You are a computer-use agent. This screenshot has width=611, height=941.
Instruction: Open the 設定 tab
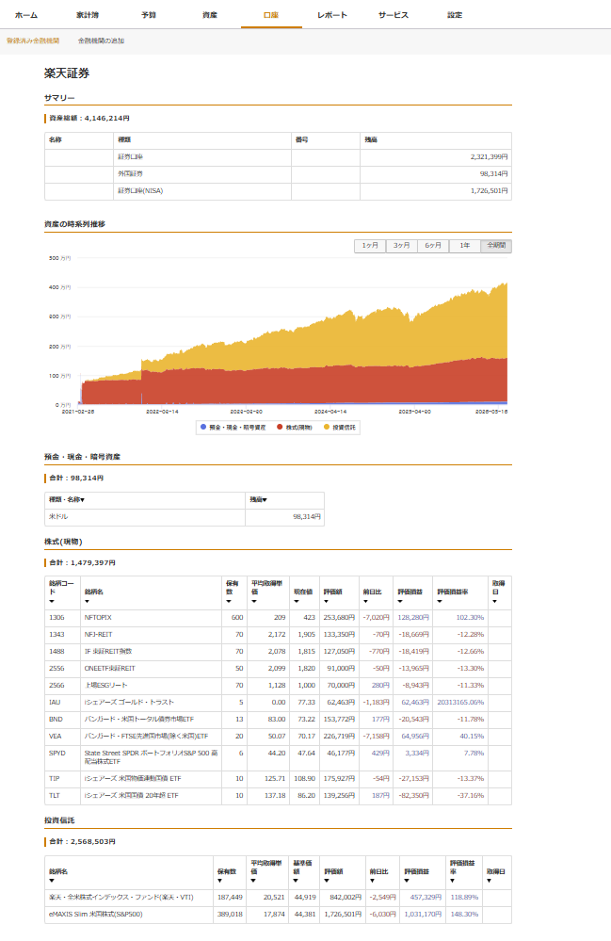pyautogui.click(x=455, y=15)
